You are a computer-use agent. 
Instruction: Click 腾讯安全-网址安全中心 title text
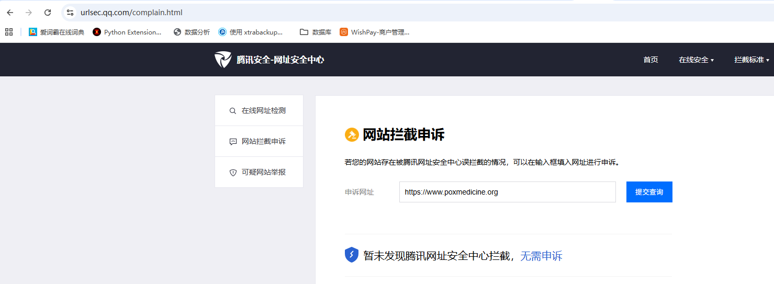[x=280, y=60]
